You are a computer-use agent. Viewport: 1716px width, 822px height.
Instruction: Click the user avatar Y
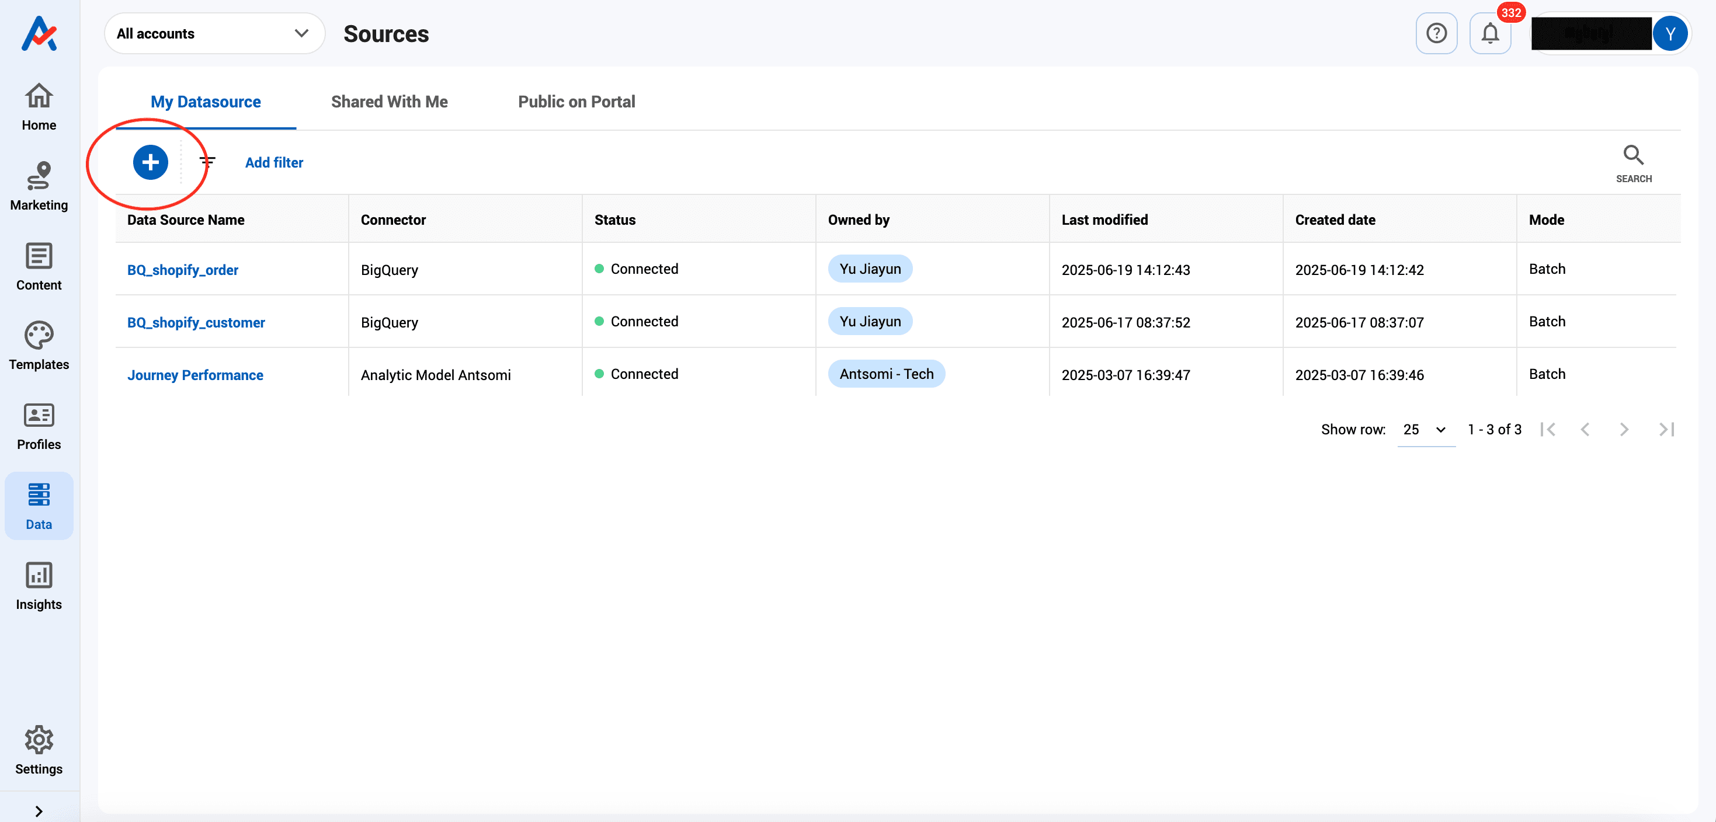[x=1669, y=33]
